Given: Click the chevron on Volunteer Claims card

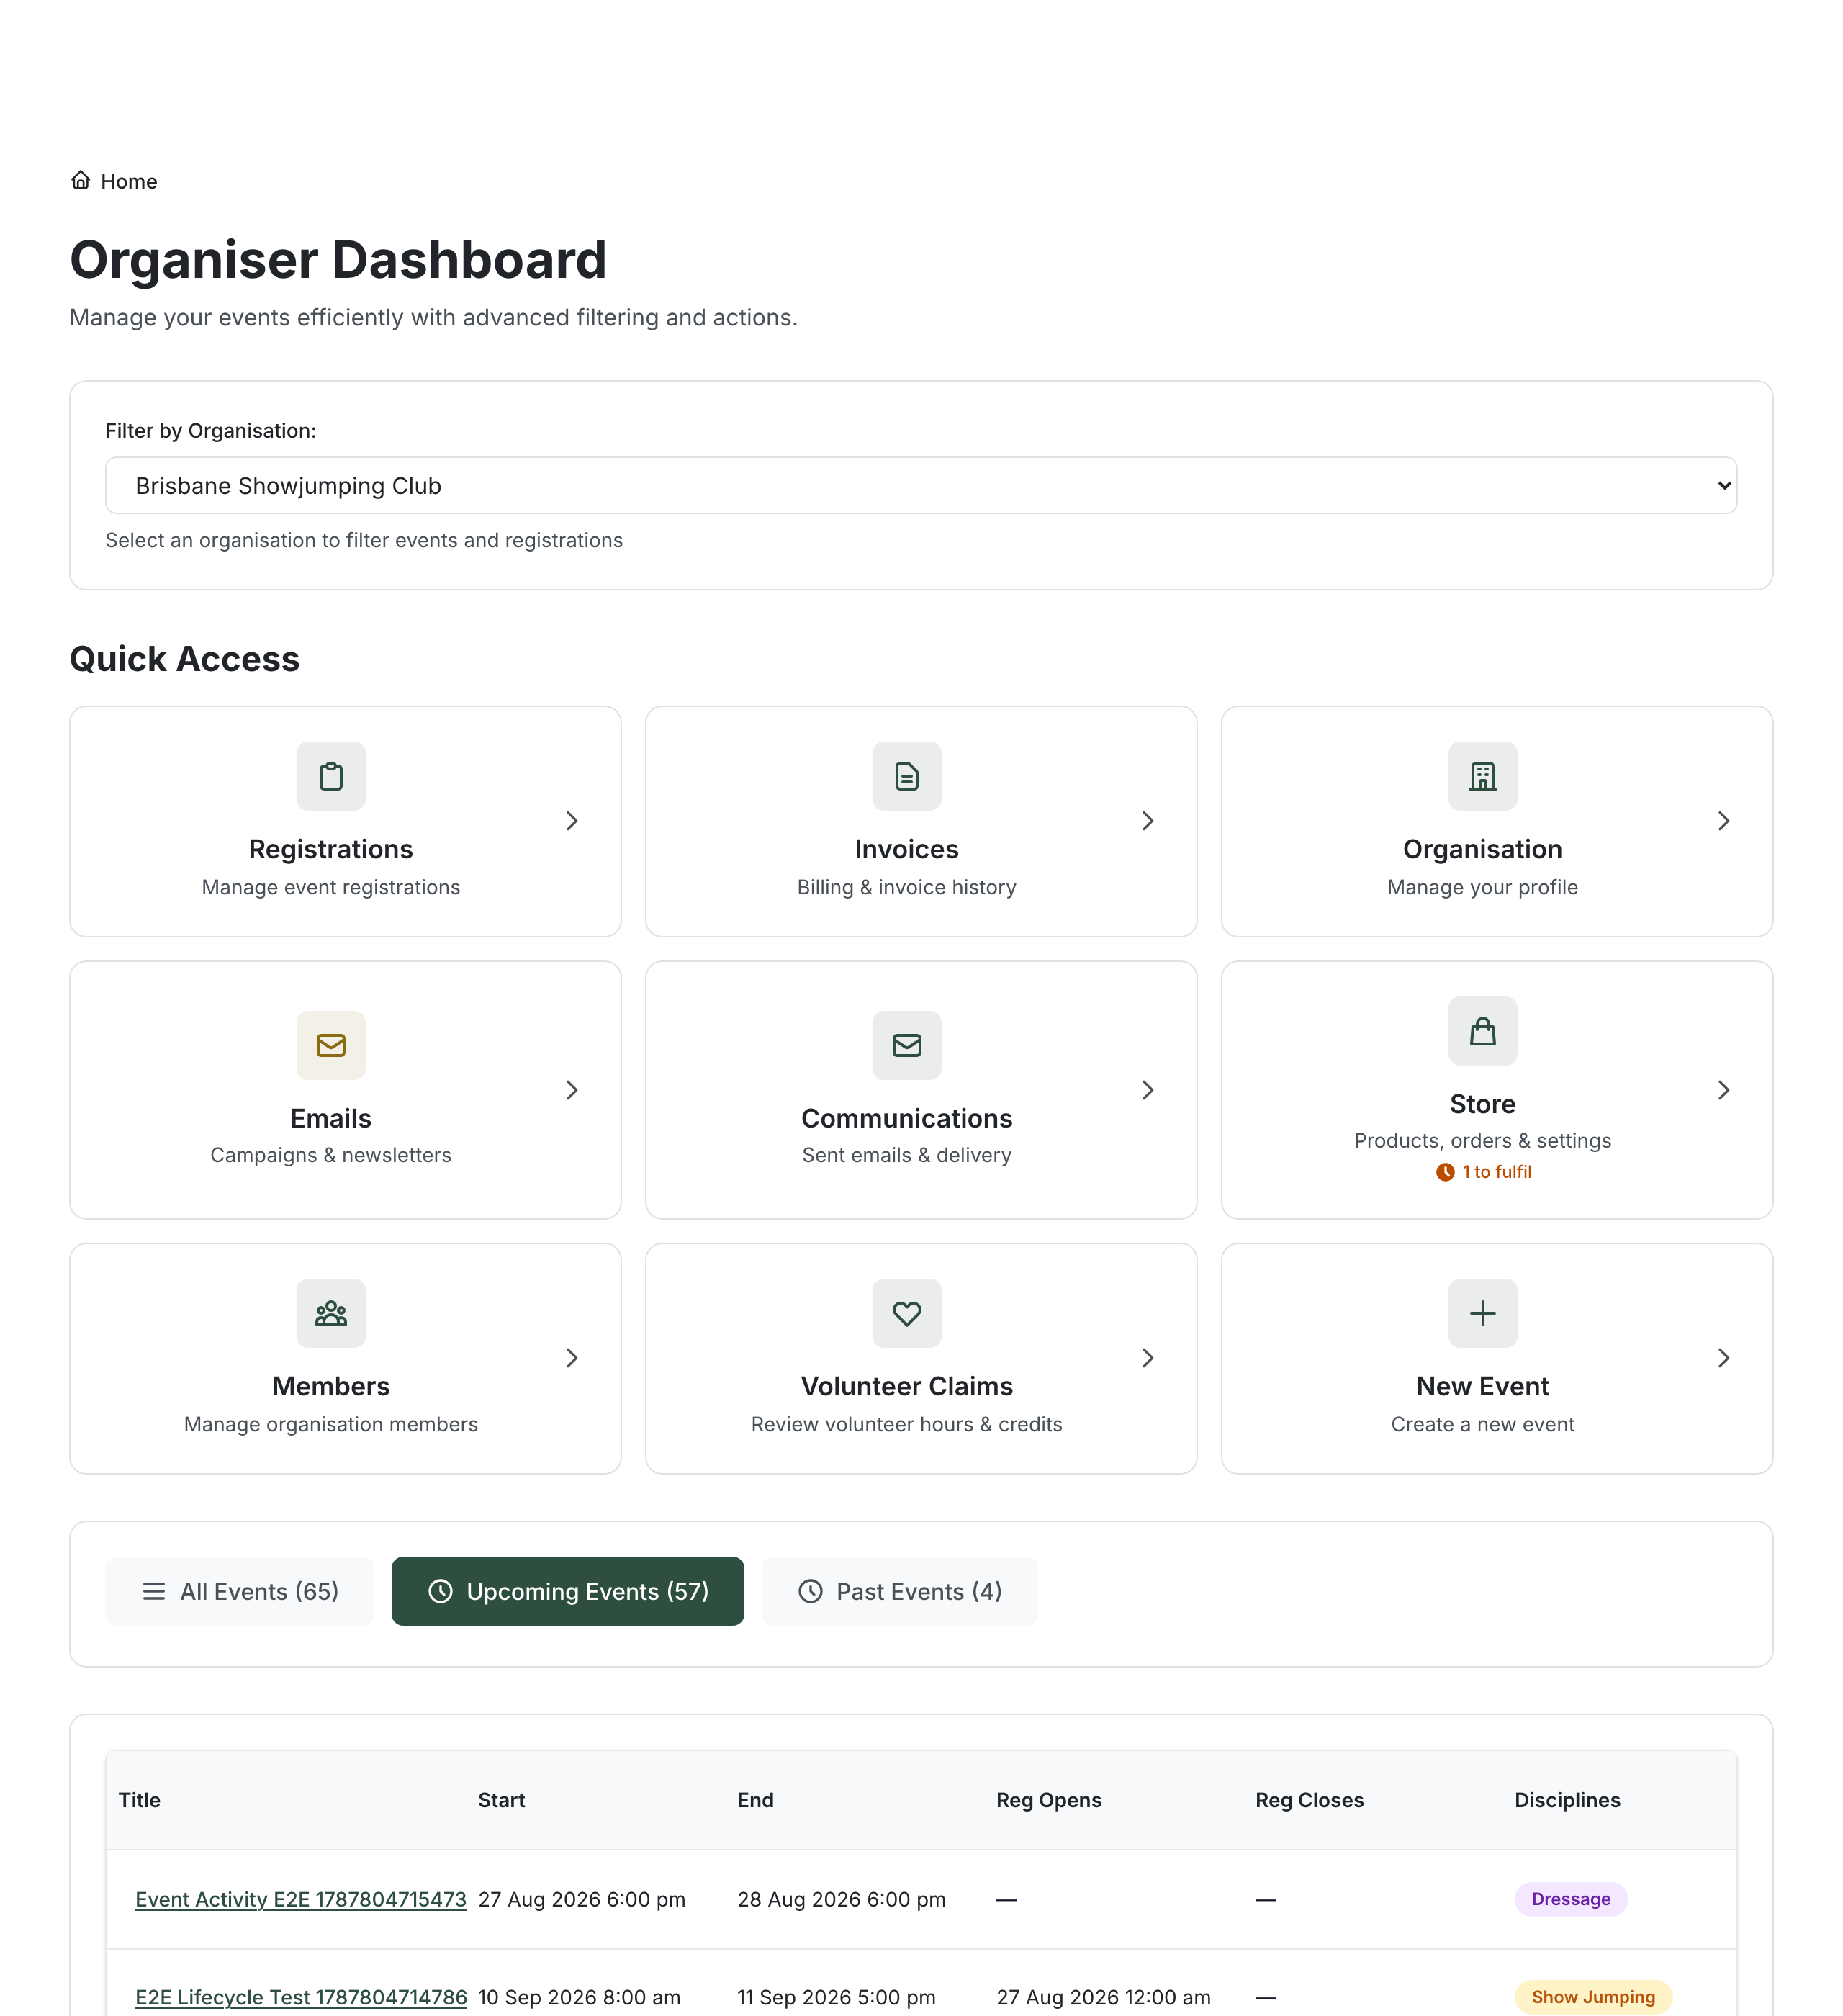Looking at the screenshot, I should 1148,1358.
